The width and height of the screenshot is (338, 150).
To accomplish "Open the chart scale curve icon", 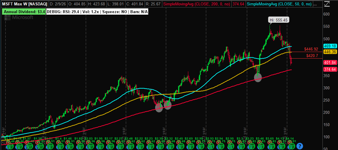I will pyautogui.click(x=327, y=4).
